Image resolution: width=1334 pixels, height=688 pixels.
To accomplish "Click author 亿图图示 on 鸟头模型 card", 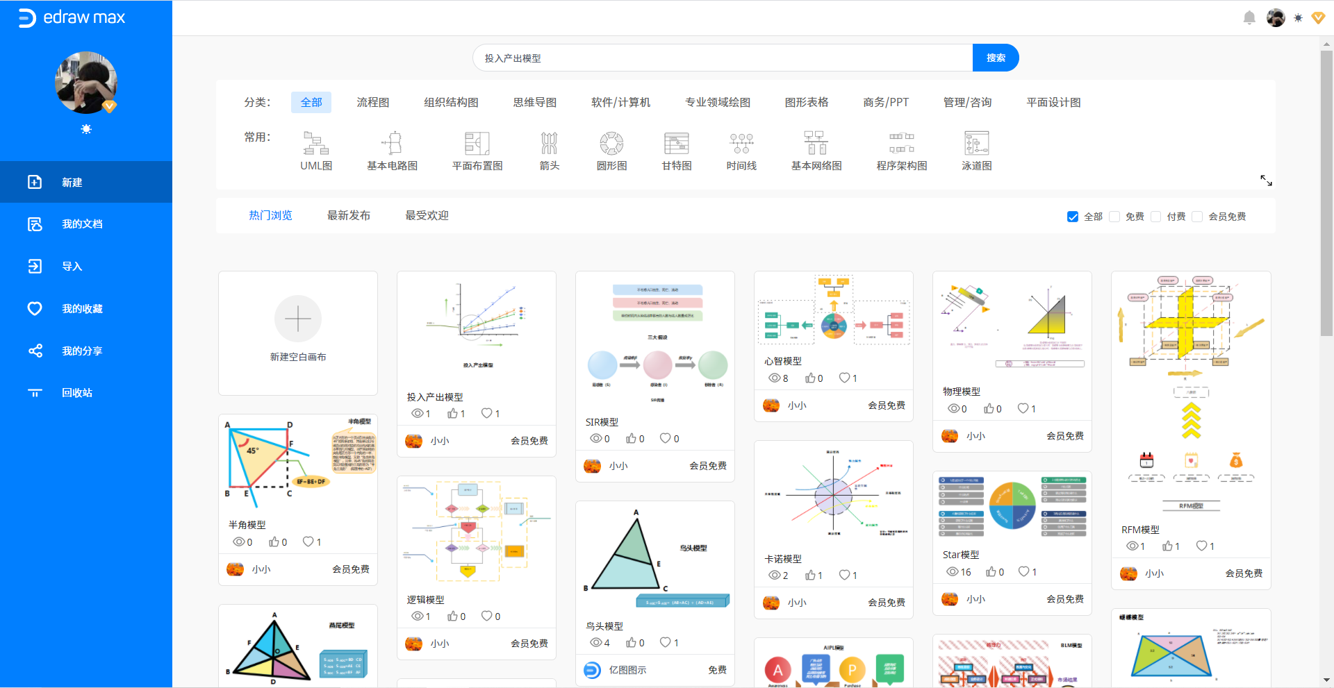I will (x=627, y=670).
